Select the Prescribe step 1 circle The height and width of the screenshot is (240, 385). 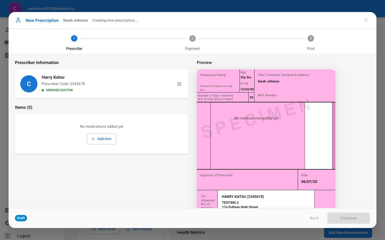coord(74,38)
